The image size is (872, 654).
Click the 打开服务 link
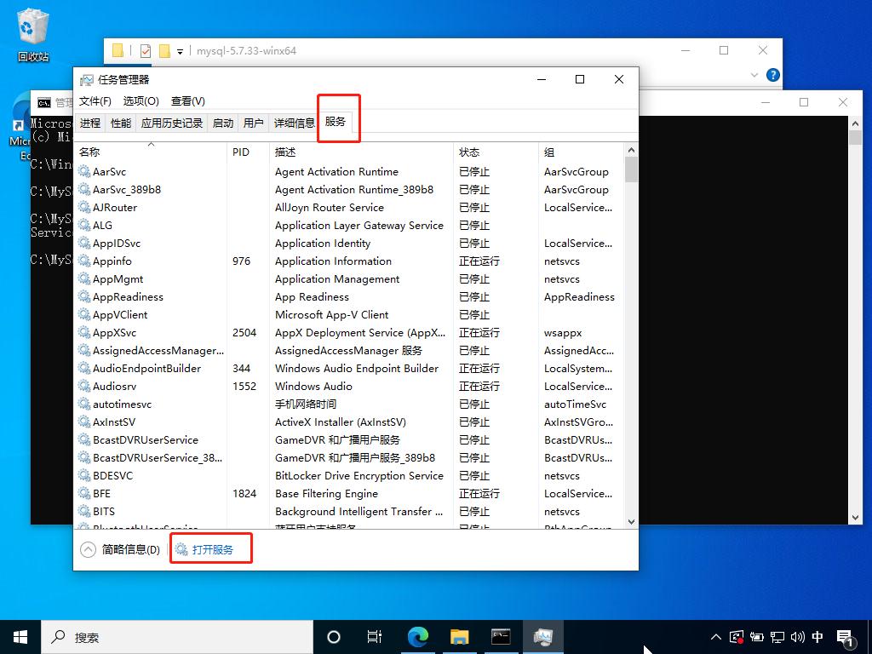coord(212,549)
